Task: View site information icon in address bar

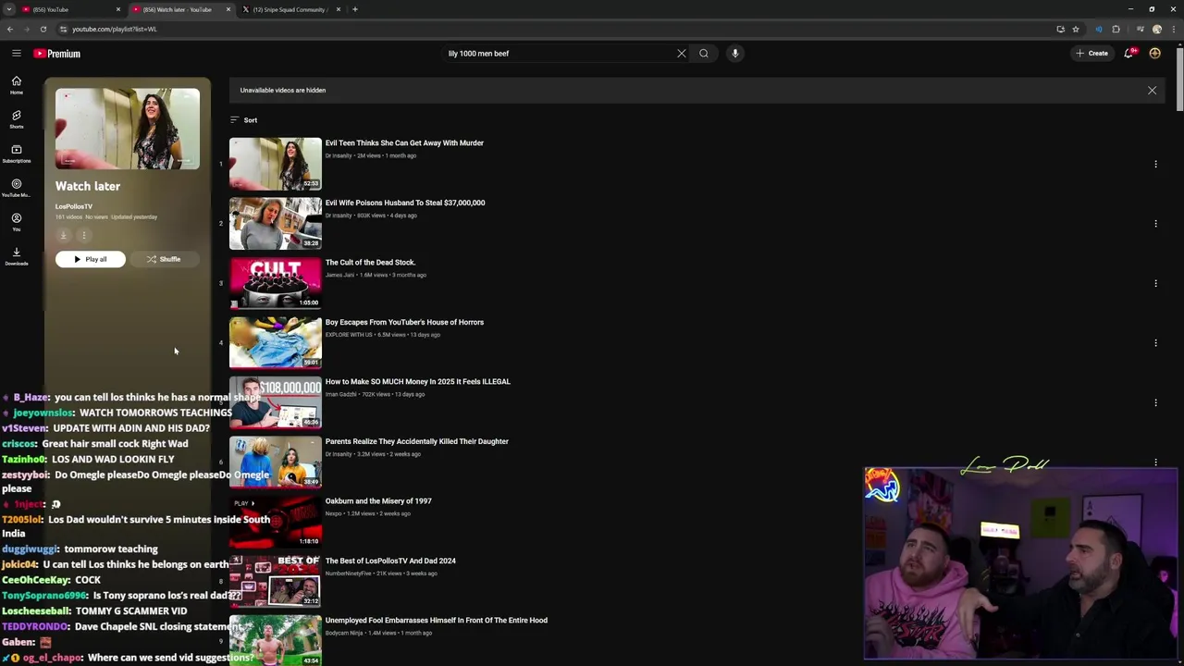Action: tap(63, 29)
